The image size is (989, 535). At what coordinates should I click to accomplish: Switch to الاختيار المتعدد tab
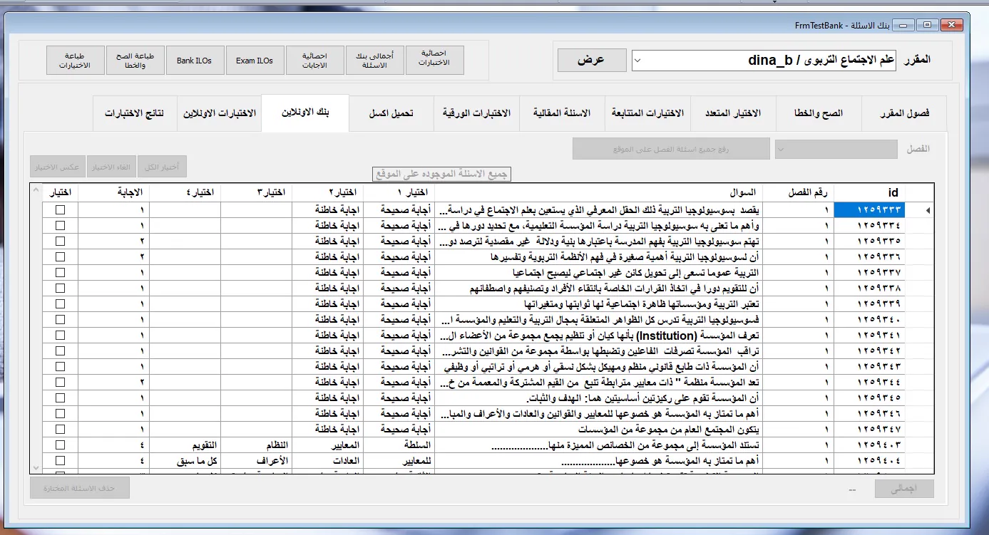(733, 114)
